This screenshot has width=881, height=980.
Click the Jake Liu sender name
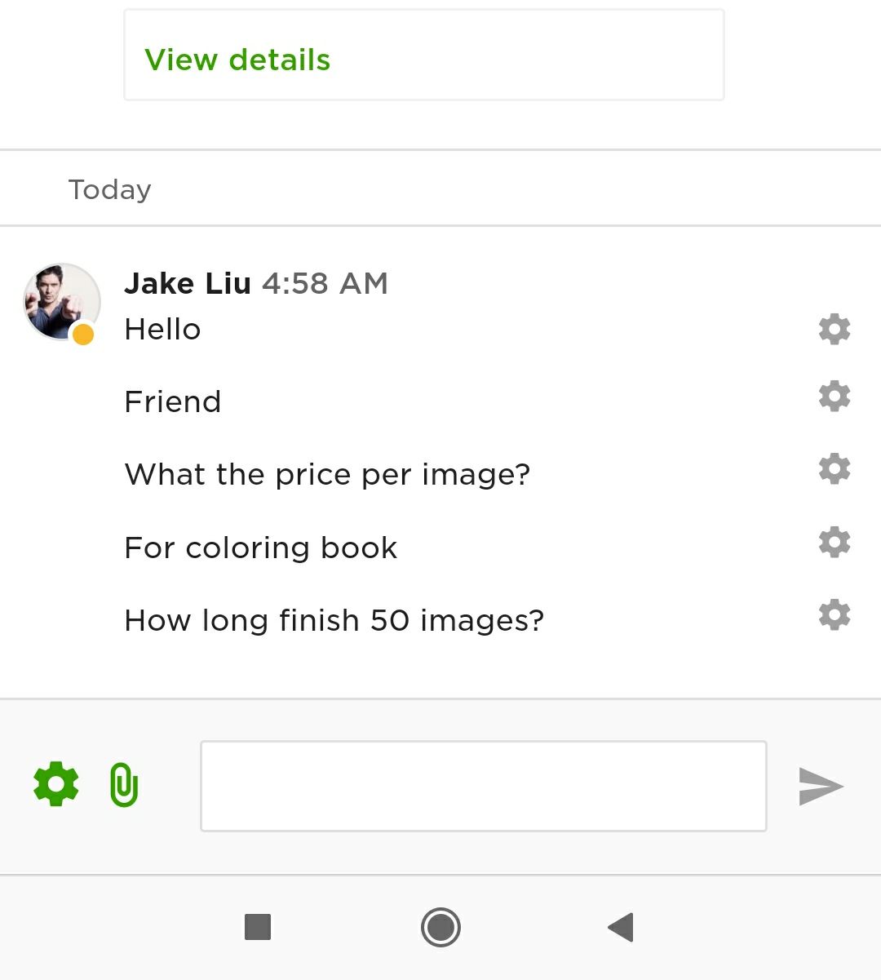[x=188, y=283]
